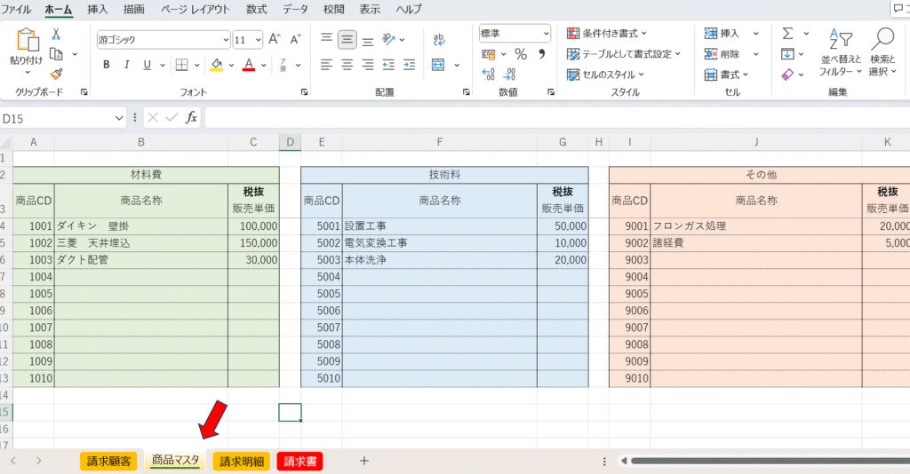This screenshot has width=910, height=474.
Task: Click the 並べ替えとフィルター button
Action: pos(840,55)
